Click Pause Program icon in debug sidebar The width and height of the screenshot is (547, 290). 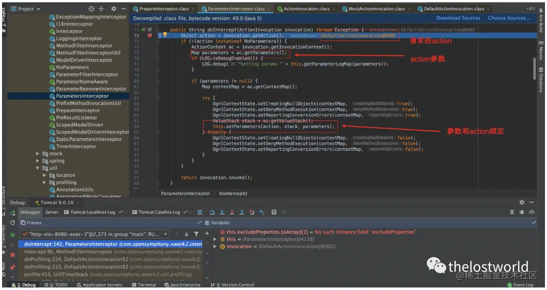pyautogui.click(x=13, y=245)
